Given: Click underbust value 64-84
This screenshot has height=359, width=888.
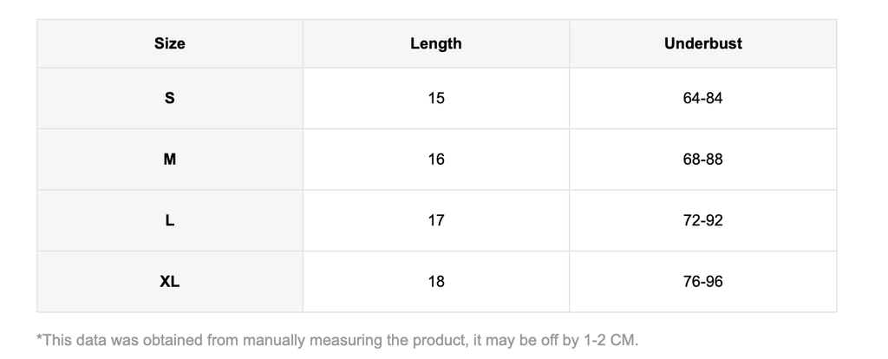Looking at the screenshot, I should pos(702,98).
